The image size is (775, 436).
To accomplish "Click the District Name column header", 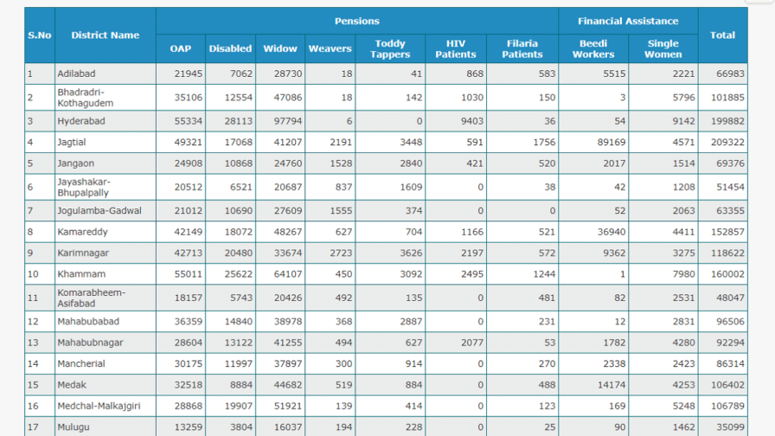I will pyautogui.click(x=105, y=35).
